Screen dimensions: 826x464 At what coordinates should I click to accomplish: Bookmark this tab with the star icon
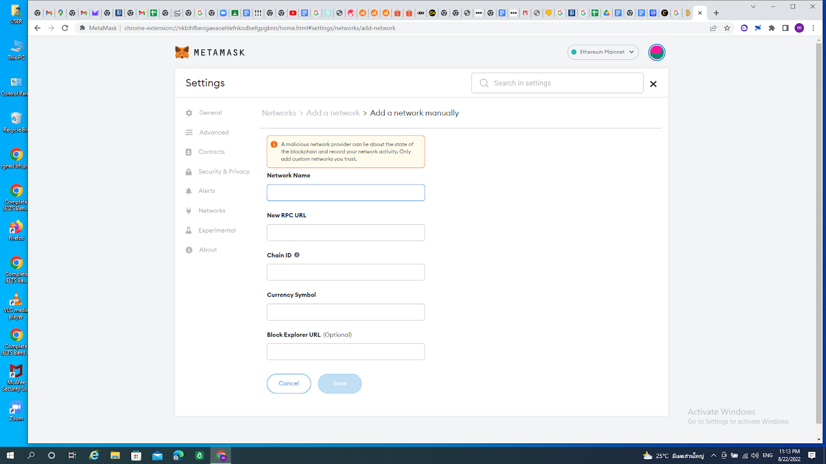[727, 28]
